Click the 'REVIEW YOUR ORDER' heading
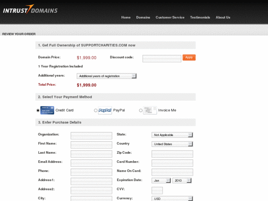The width and height of the screenshot is (268, 201). click(x=19, y=34)
